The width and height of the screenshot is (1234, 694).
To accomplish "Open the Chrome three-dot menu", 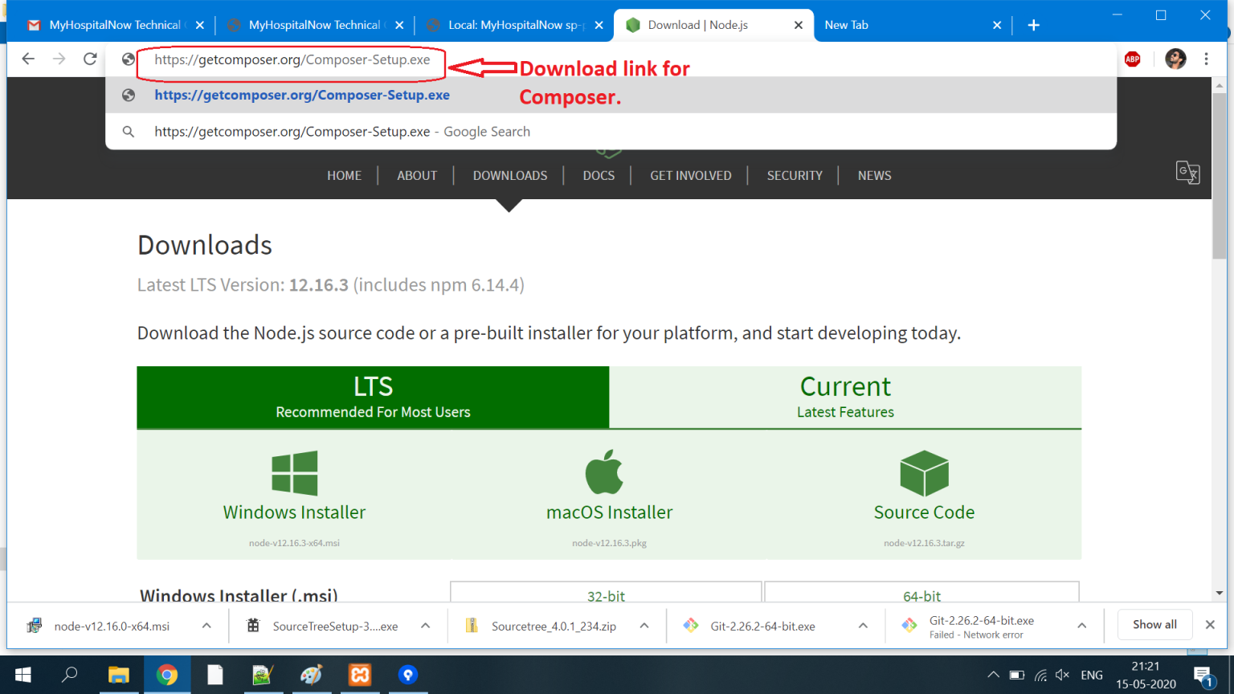I will [x=1206, y=59].
